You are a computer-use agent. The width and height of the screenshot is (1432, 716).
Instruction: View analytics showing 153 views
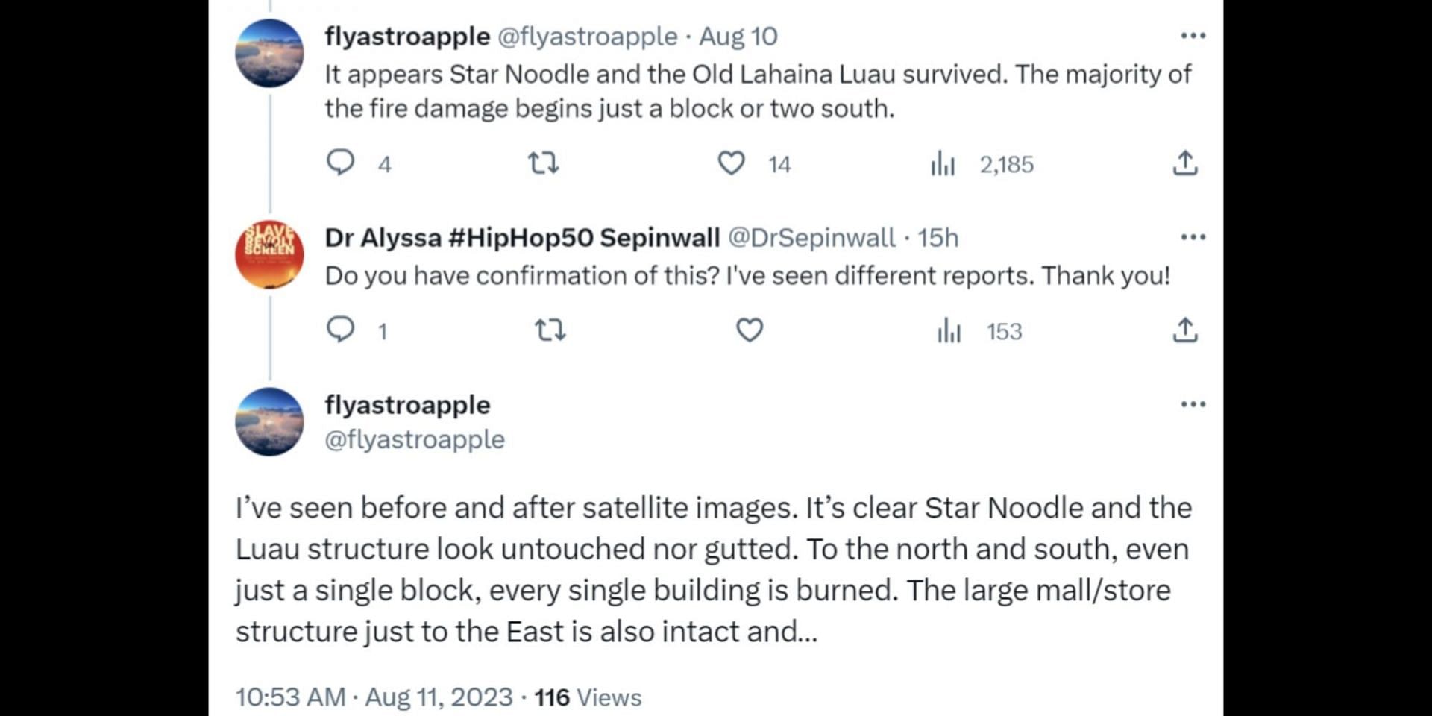[949, 330]
